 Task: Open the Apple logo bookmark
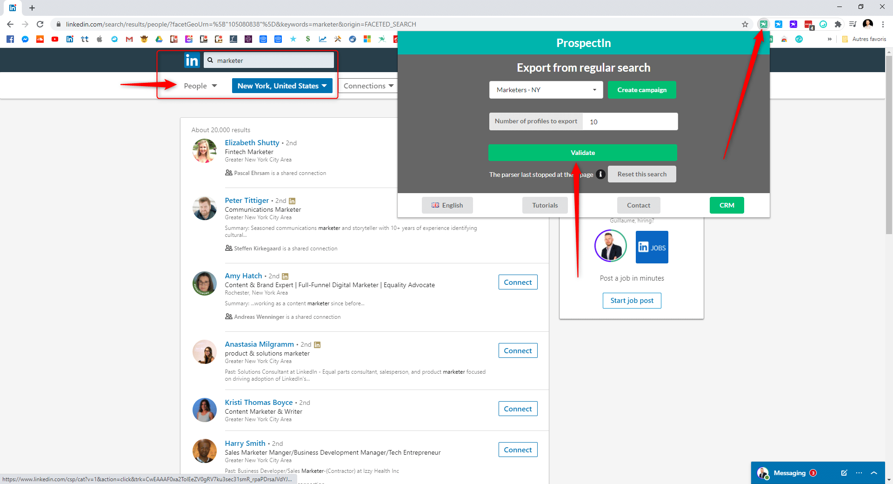coord(100,39)
